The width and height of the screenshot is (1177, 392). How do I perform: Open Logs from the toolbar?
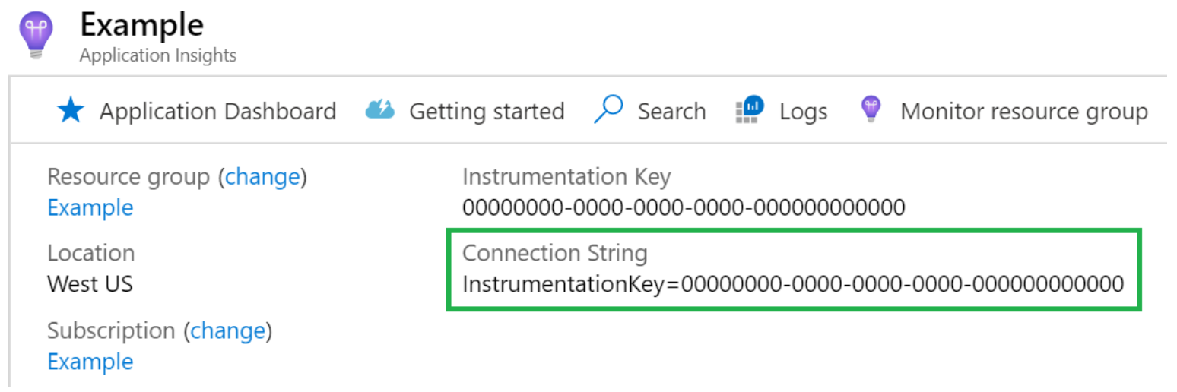tap(803, 112)
